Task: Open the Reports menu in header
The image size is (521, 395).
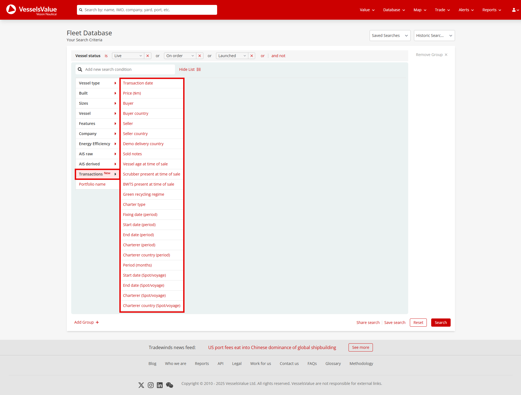Action: (x=491, y=10)
